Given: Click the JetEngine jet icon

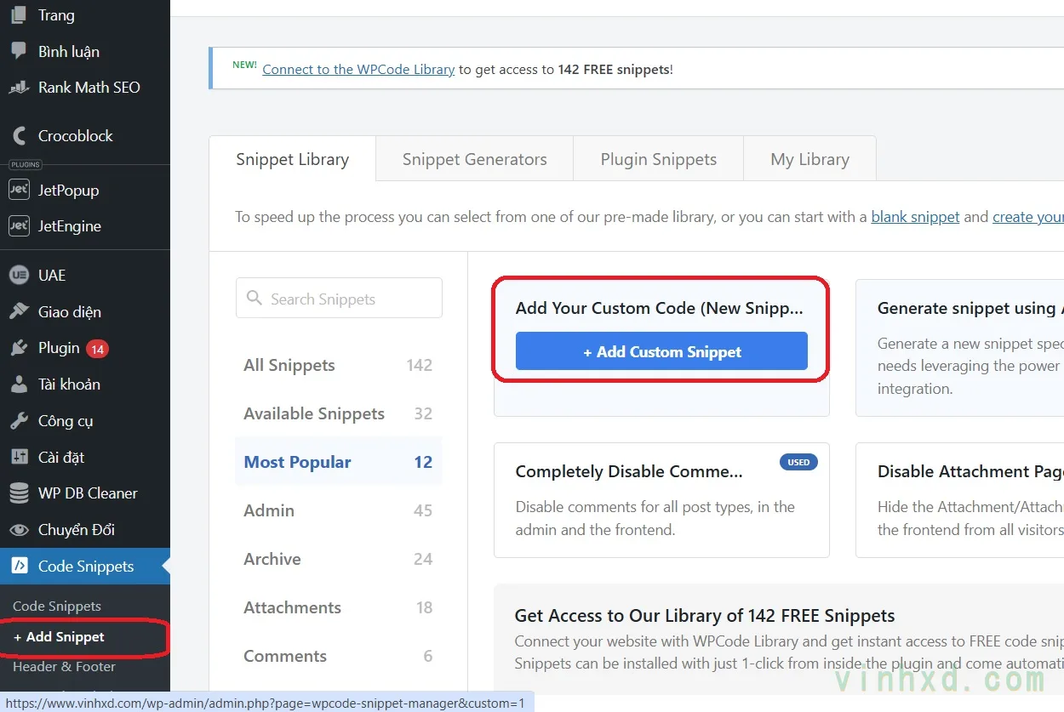Looking at the screenshot, I should coord(19,225).
